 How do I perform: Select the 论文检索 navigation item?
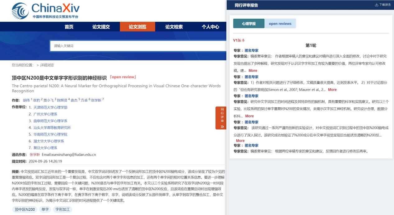(174, 27)
